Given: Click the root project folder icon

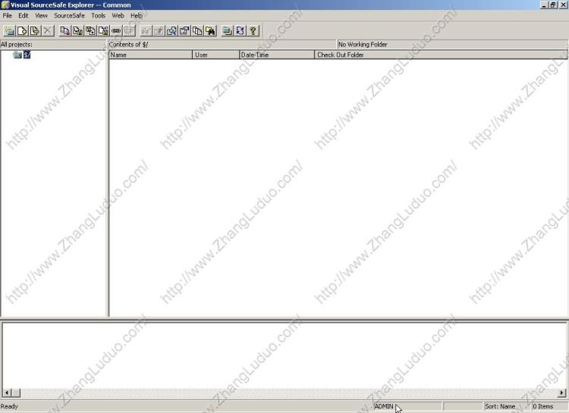Looking at the screenshot, I should (x=17, y=55).
